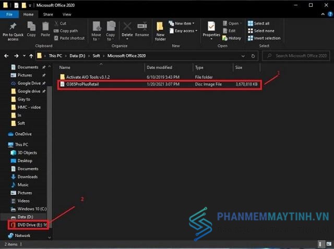Viewport: 334px width, 249px height.
Task: Refresh the current folder
Action: coord(253,56)
